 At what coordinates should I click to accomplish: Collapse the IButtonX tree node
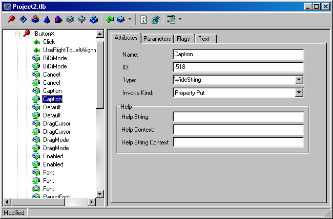(17, 33)
